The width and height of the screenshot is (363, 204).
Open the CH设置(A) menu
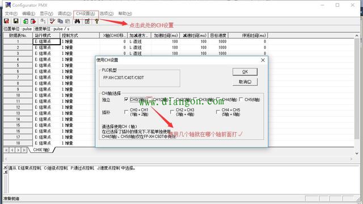tap(86, 14)
